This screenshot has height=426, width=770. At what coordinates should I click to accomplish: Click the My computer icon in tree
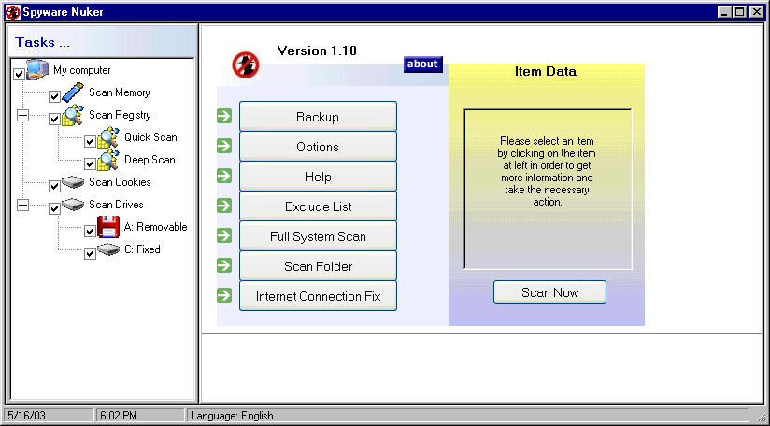37,69
